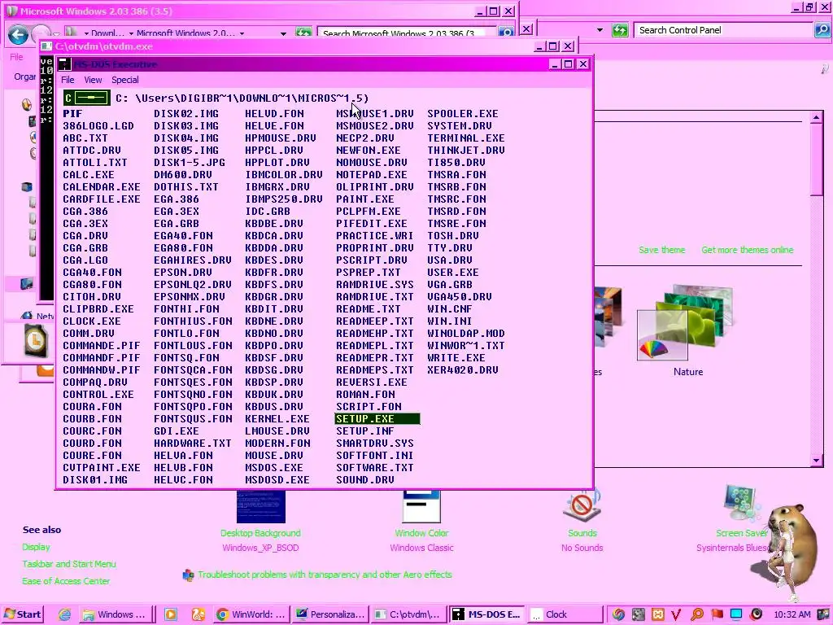The width and height of the screenshot is (833, 625).
Task: Click the media player icon in taskbar
Action: [x=171, y=614]
